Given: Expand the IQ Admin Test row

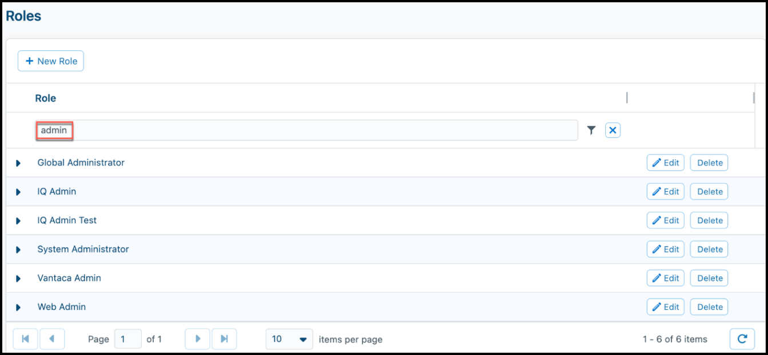Looking at the screenshot, I should pyautogui.click(x=18, y=221).
